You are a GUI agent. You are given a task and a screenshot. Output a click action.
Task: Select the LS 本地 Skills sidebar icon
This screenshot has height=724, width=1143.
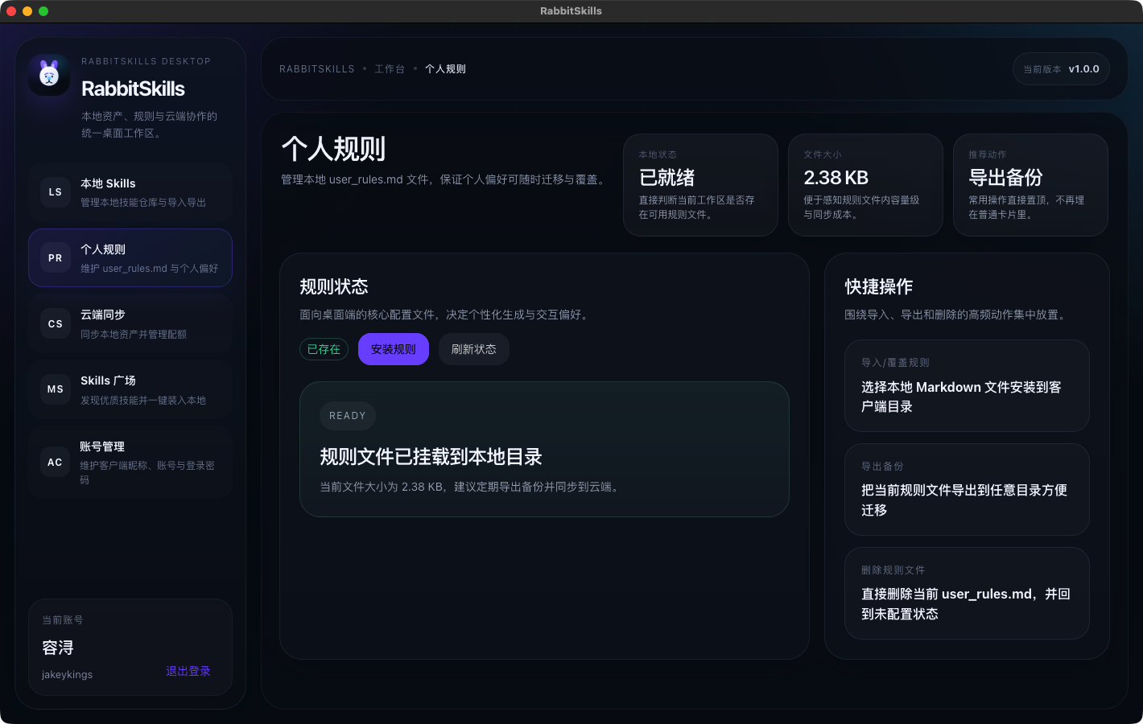tap(55, 192)
